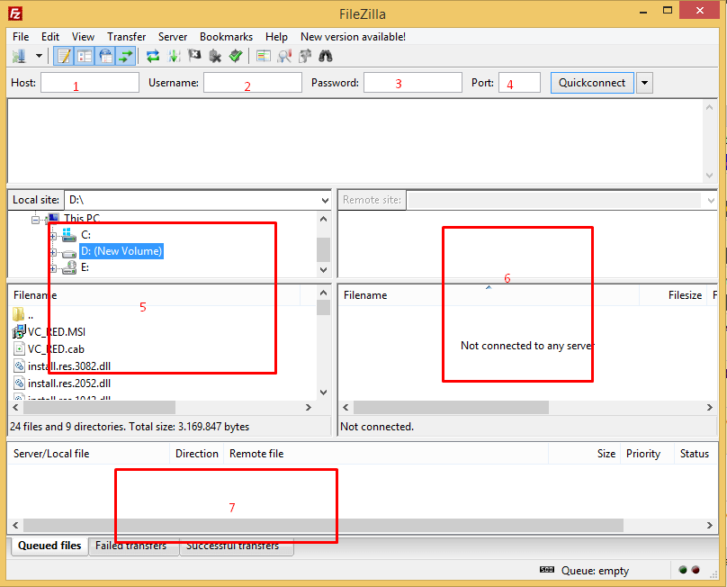Screen dimensions: 727x587
Task: Click the New version available link
Action: (353, 37)
